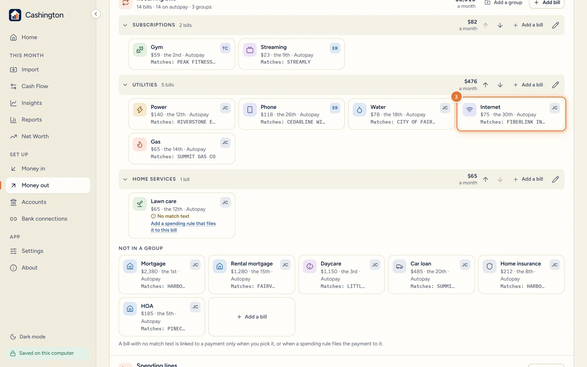Click the Rental mortgage bill card
587x367 pixels.
[252, 274]
